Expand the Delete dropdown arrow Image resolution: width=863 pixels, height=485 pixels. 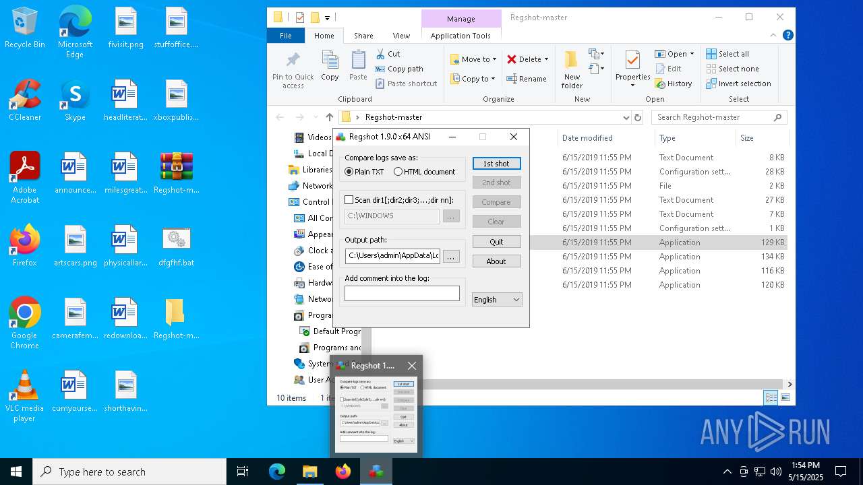[x=546, y=59]
